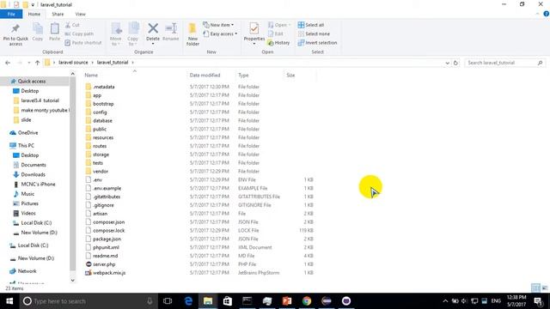Click the Edit ribbon command
This screenshot has height=309, width=550.
click(x=276, y=34)
